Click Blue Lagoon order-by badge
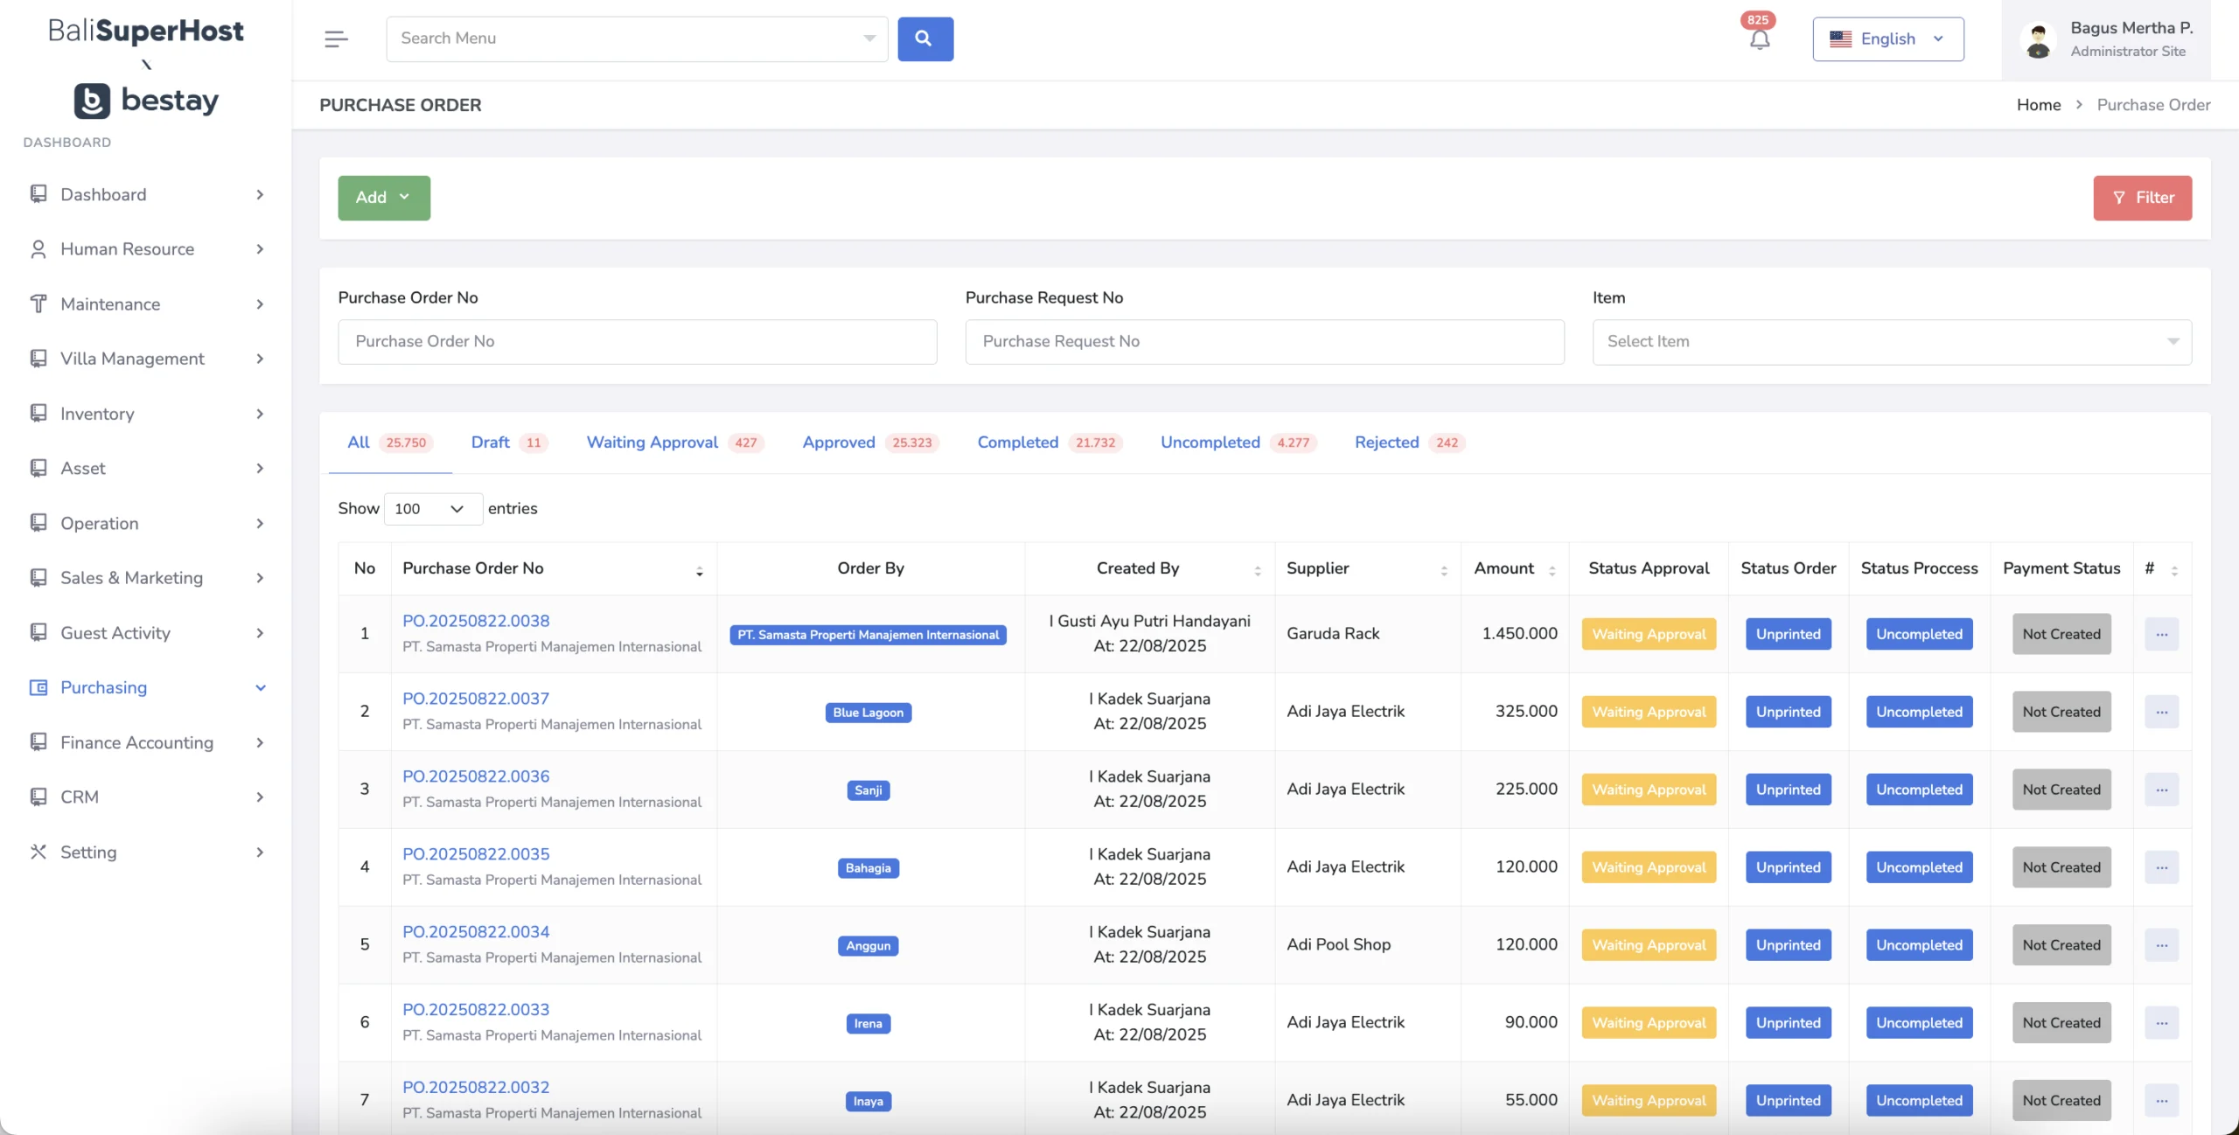 (868, 713)
